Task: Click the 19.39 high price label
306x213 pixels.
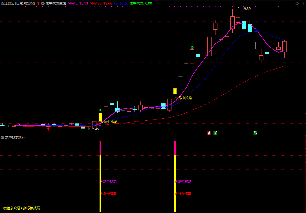Action: click(246, 8)
